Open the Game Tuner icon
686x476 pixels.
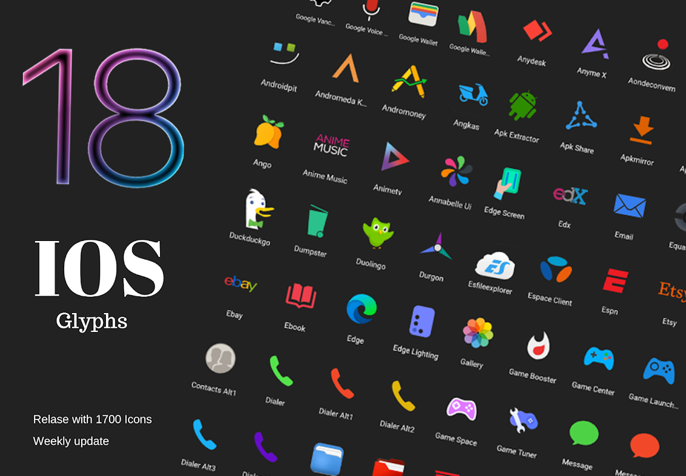[x=523, y=421]
